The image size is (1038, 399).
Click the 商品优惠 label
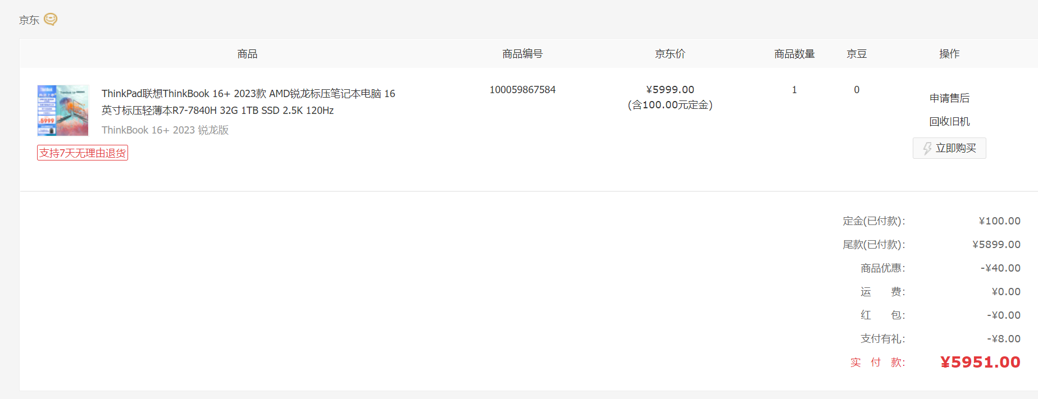[883, 268]
